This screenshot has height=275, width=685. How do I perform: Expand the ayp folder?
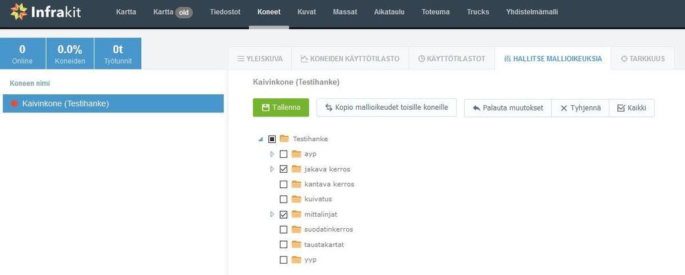pos(272,154)
